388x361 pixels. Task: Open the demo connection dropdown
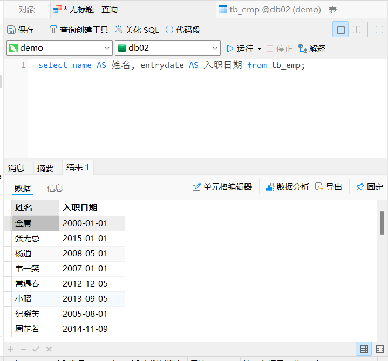(x=59, y=48)
